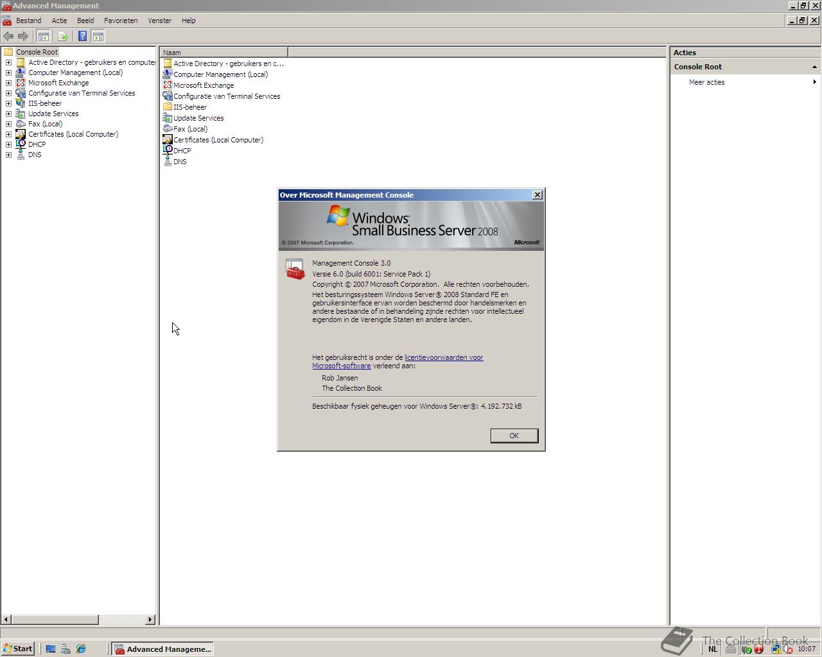Select the Microsoft Exchange icon in the tree
Screen dimensions: 822x657
(21, 83)
